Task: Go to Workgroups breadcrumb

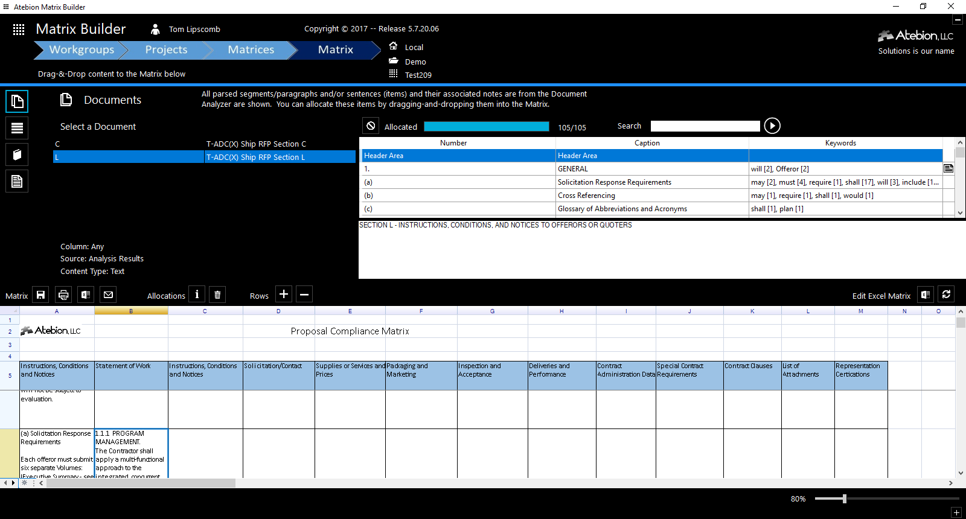Action: point(82,49)
